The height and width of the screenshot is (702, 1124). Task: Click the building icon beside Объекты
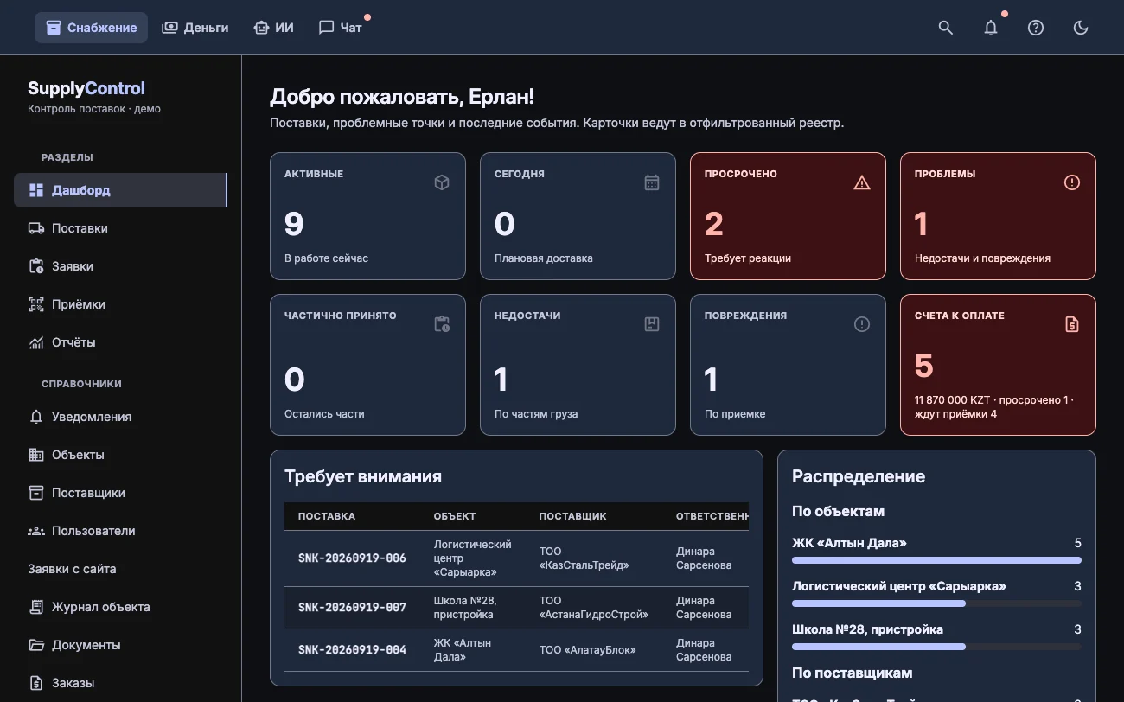tap(36, 455)
